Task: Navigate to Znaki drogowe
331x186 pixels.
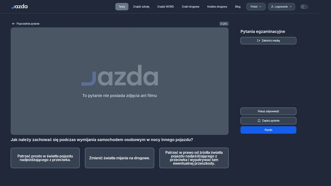Action: click(191, 7)
